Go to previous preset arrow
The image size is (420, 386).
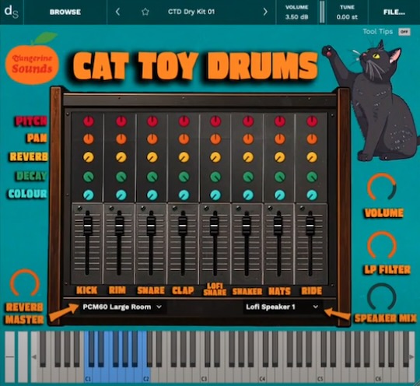click(x=117, y=12)
